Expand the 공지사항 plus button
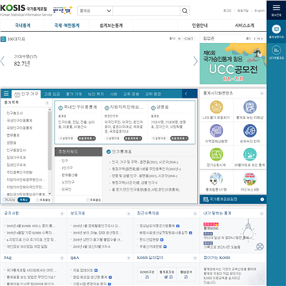 click(62, 214)
